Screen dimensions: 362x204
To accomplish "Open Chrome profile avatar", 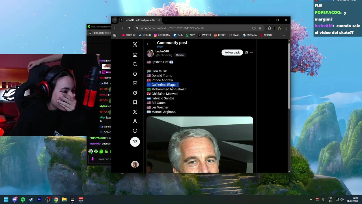I will click(279, 28).
